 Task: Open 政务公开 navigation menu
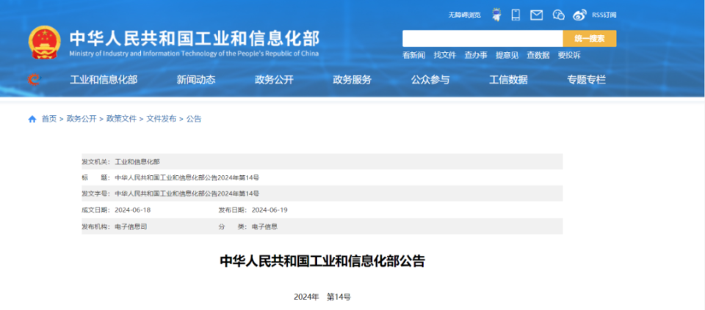pyautogui.click(x=274, y=80)
